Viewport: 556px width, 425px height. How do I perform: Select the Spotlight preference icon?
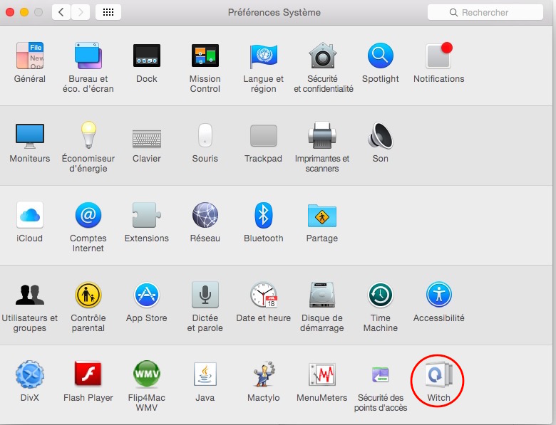point(381,56)
